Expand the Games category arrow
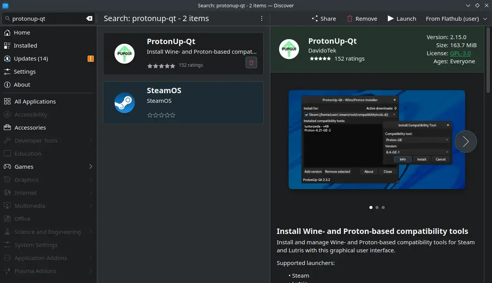 pos(91,167)
